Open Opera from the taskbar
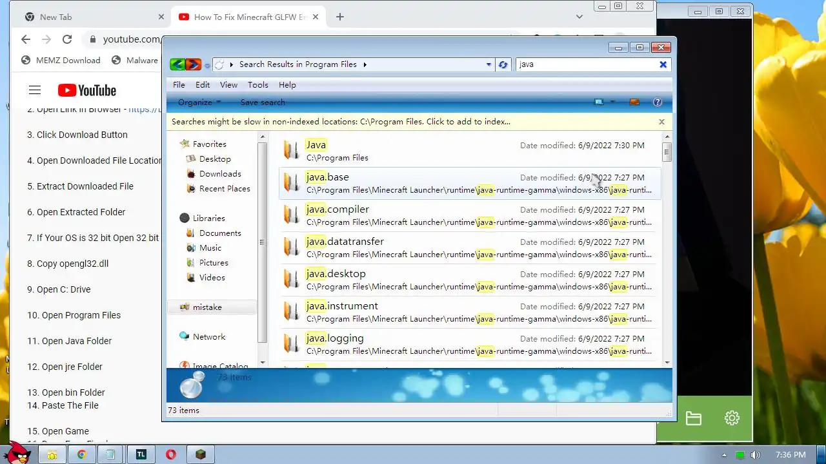Screen dimensions: 826x464 [170, 455]
